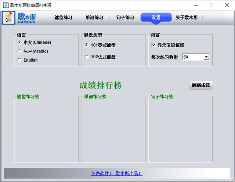The width and height of the screenshot is (235, 182).
Task: Click the 单词练习榜 panel label
Action: click(x=95, y=97)
